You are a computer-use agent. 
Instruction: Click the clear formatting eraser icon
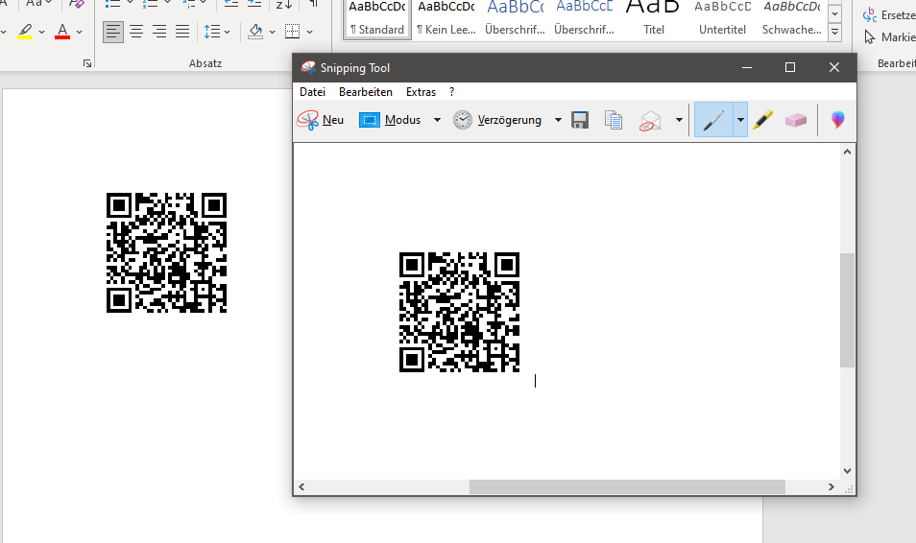[77, 4]
